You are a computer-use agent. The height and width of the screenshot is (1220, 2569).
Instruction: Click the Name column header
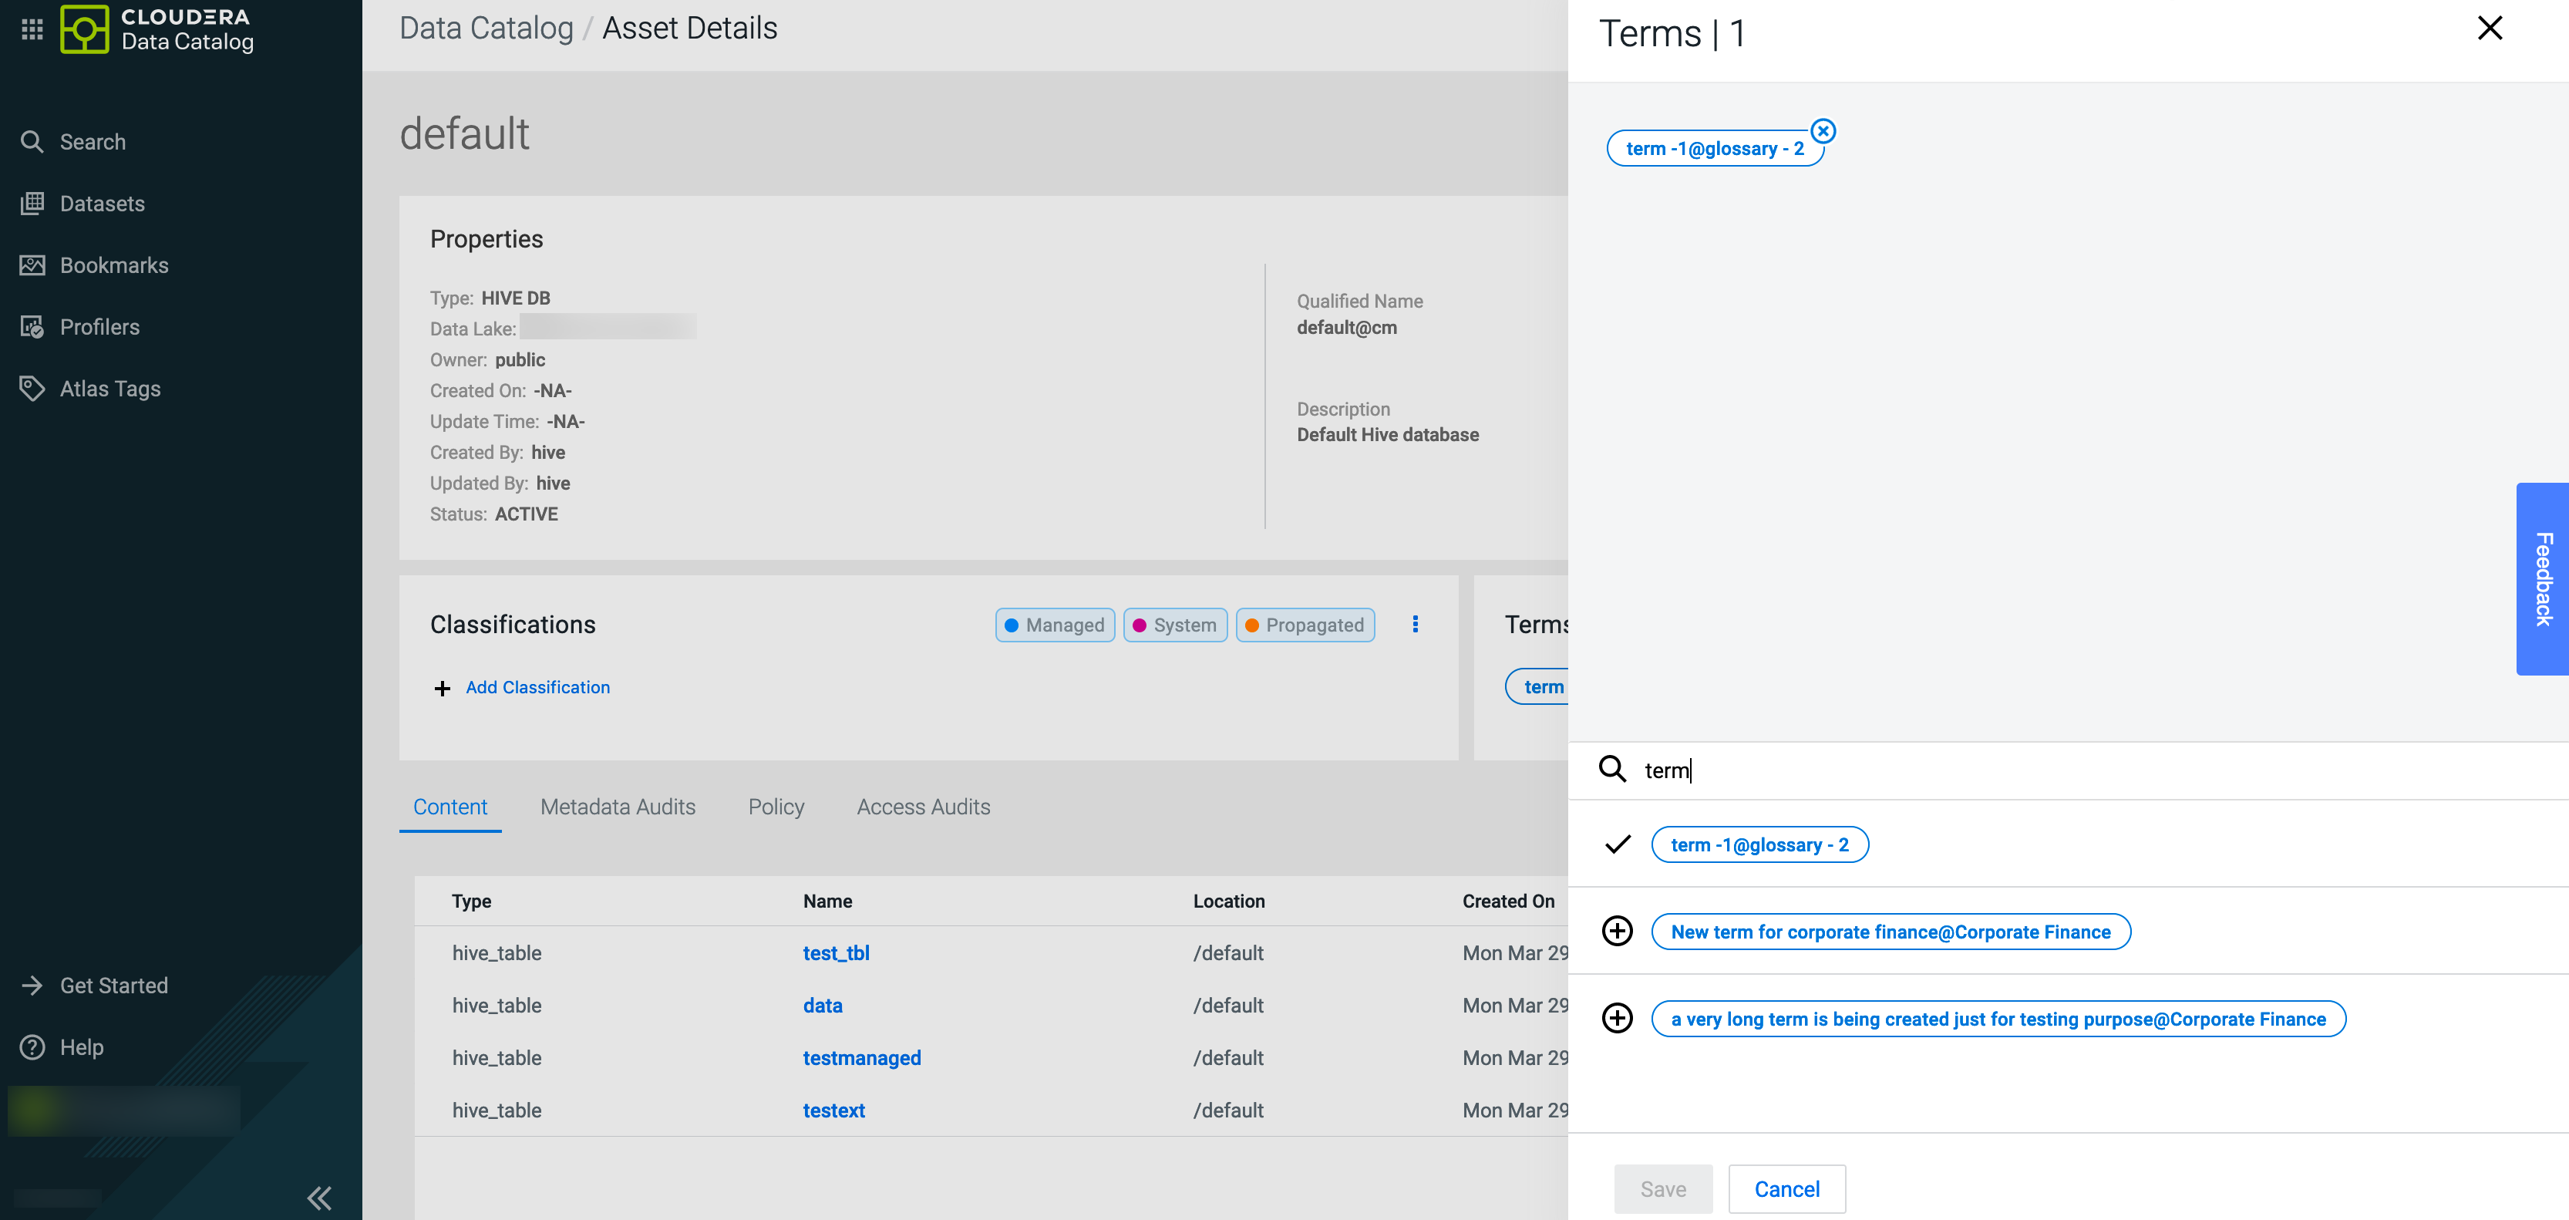[828, 901]
